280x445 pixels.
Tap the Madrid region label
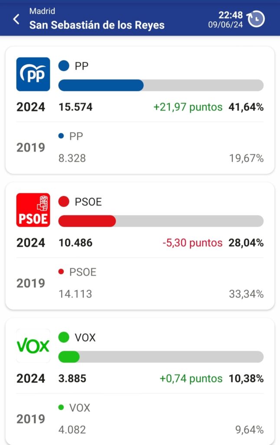pyautogui.click(x=42, y=11)
